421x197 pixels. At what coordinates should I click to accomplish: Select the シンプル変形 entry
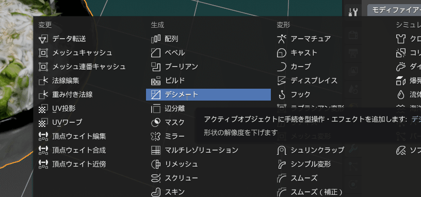pyautogui.click(x=311, y=164)
